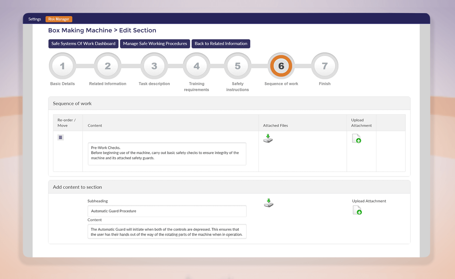
Task: Select step 4 Training requirements
Action: (196, 66)
